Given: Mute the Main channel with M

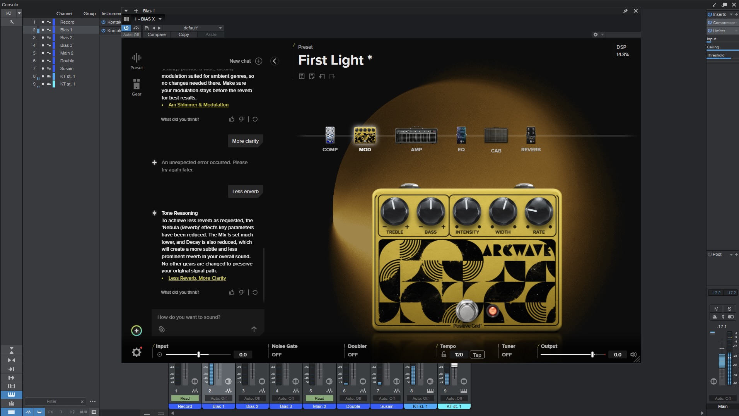Looking at the screenshot, I should (716, 309).
